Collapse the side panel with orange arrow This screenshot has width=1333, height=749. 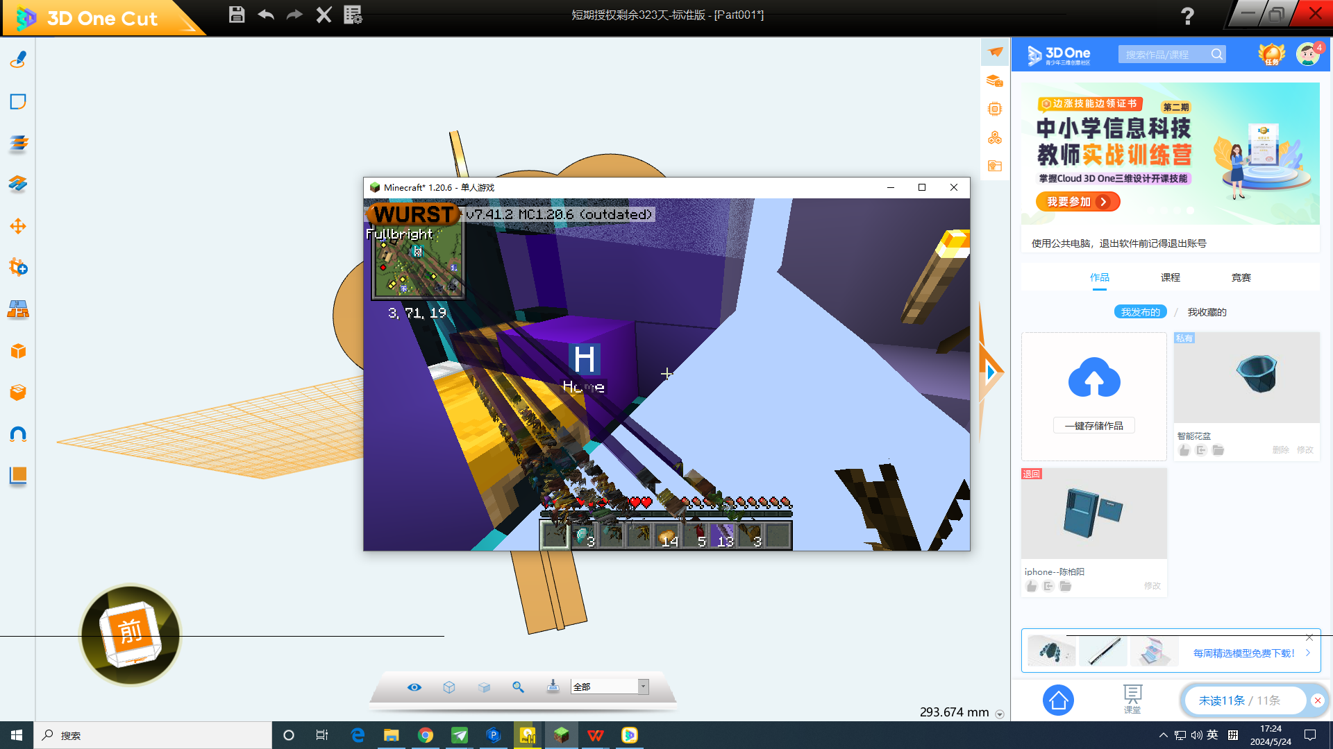click(x=991, y=372)
